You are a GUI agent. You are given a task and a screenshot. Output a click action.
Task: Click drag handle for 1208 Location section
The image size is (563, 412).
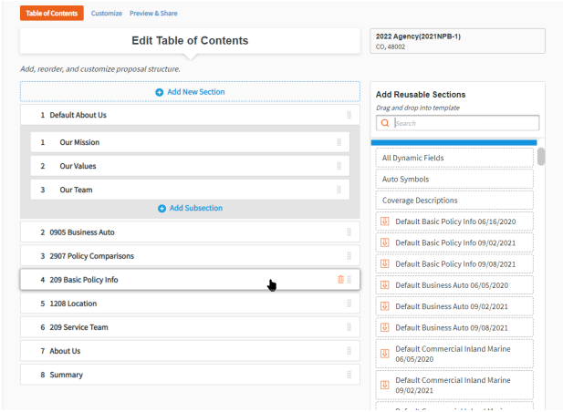pos(349,304)
